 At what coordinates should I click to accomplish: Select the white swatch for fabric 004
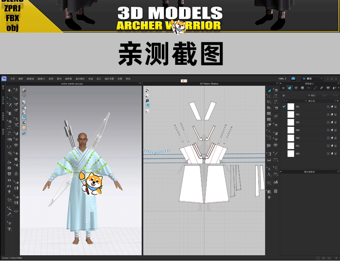[291, 130]
